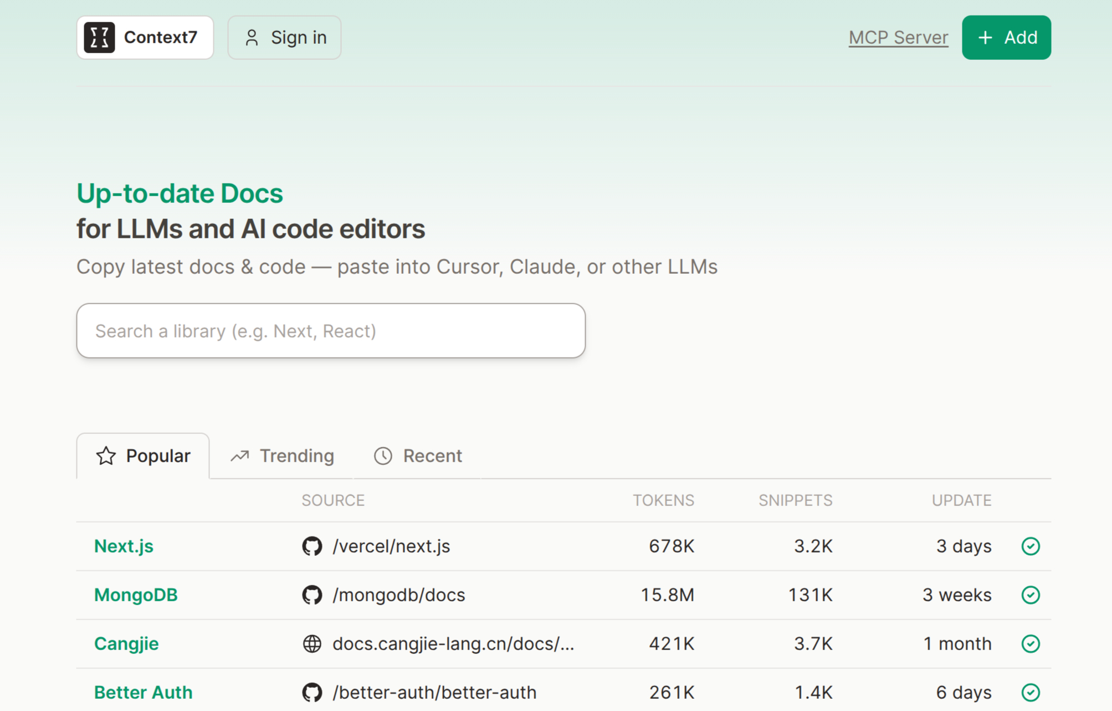This screenshot has width=1112, height=711.
Task: Select the Popular tab
Action: tap(144, 456)
